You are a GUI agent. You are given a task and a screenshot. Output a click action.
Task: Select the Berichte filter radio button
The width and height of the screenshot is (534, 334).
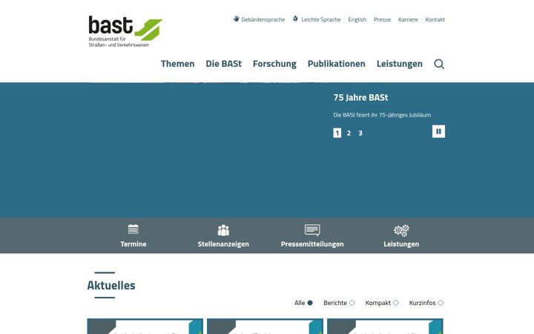coord(352,303)
